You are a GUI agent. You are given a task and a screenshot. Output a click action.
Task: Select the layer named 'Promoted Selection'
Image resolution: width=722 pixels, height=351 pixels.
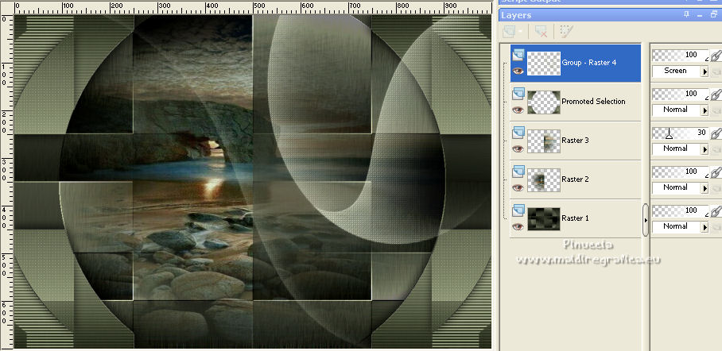593,102
